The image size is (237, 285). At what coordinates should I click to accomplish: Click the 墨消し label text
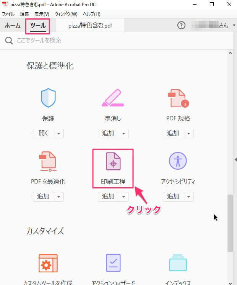[113, 118]
